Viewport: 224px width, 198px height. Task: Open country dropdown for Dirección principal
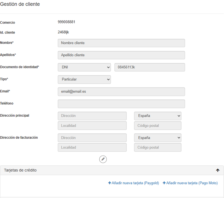(x=158, y=116)
